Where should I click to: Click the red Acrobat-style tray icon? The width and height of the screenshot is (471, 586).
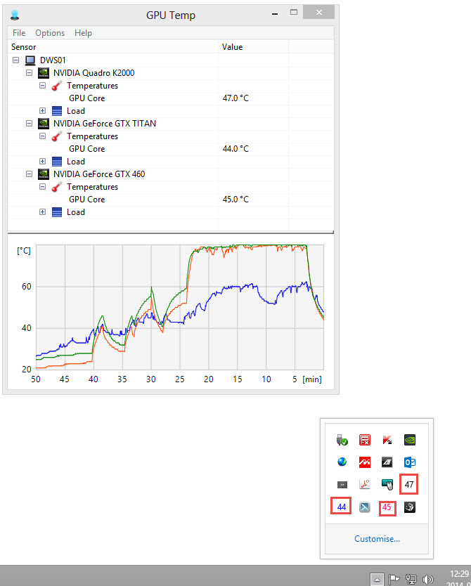coord(364,485)
